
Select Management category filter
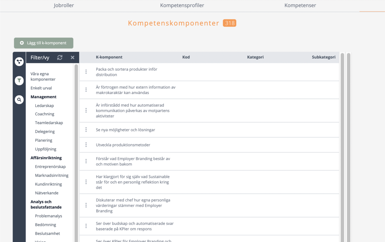(x=43, y=97)
